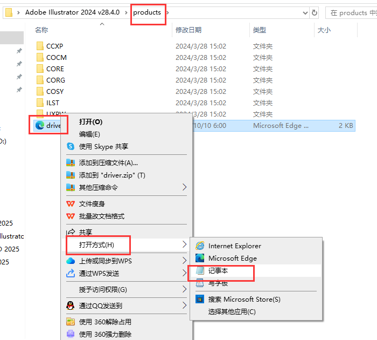Click the cloud icon beside 上传或同步到WPS
Screen dimensions: 377x340
coord(71,261)
